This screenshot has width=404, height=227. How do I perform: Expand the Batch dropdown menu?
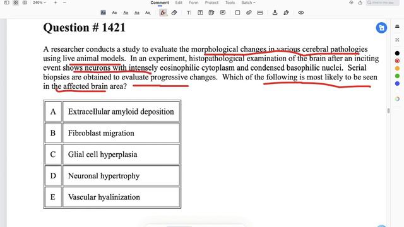[x=248, y=3]
